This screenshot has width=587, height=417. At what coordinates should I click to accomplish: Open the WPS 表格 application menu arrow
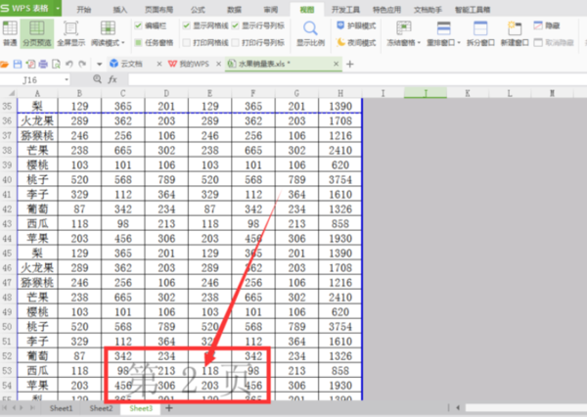click(58, 8)
